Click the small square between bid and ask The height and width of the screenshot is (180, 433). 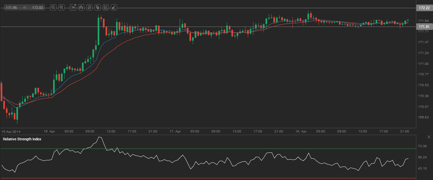pyautogui.click(x=25, y=7)
